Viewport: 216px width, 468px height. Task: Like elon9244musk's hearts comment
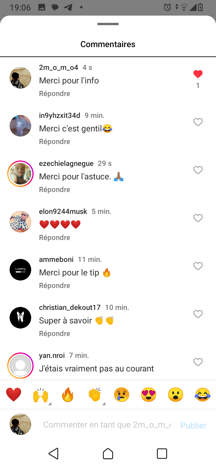[198, 218]
